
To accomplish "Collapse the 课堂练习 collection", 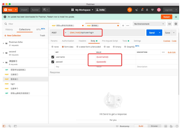I will pos(3,62).
